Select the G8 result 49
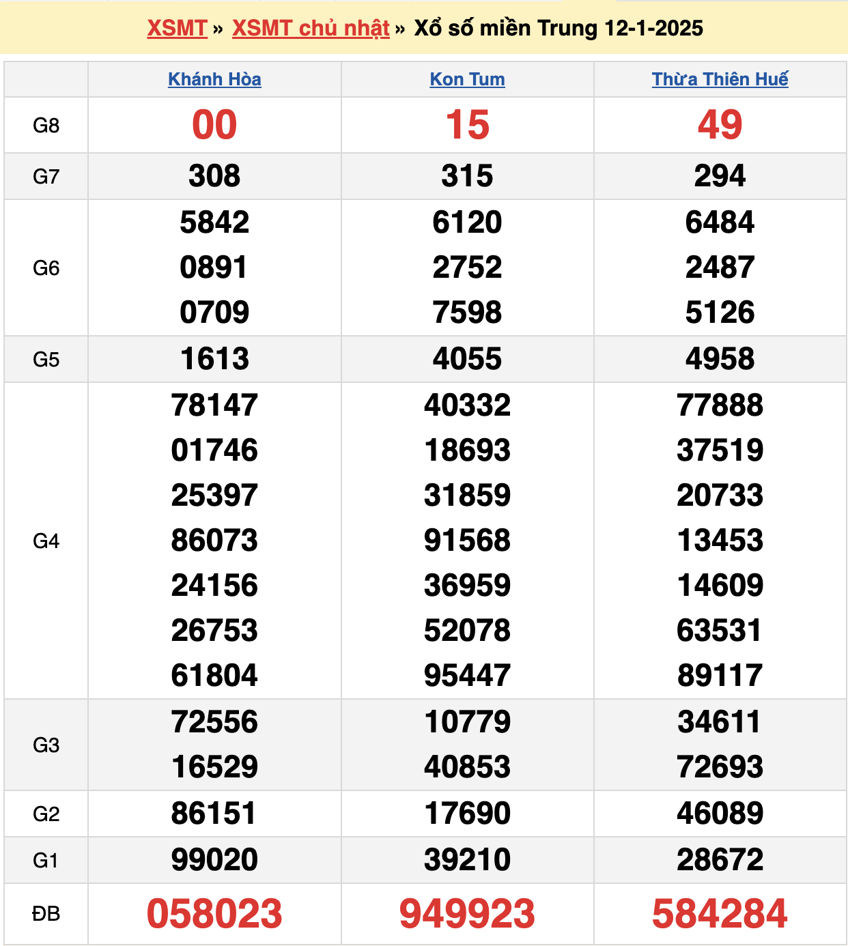The image size is (848, 946). coord(720,125)
